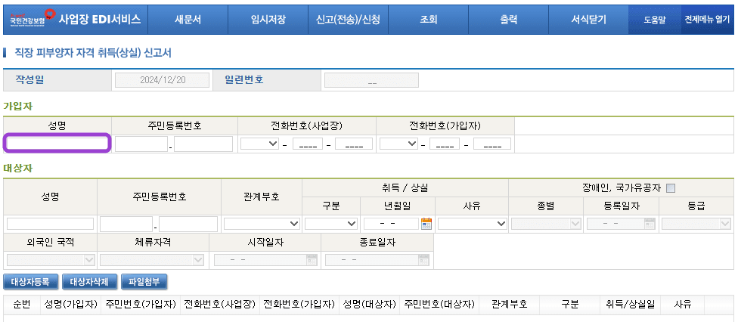Expand the 사유 dropdown
Screen dimensions: 738x322
click(472, 224)
